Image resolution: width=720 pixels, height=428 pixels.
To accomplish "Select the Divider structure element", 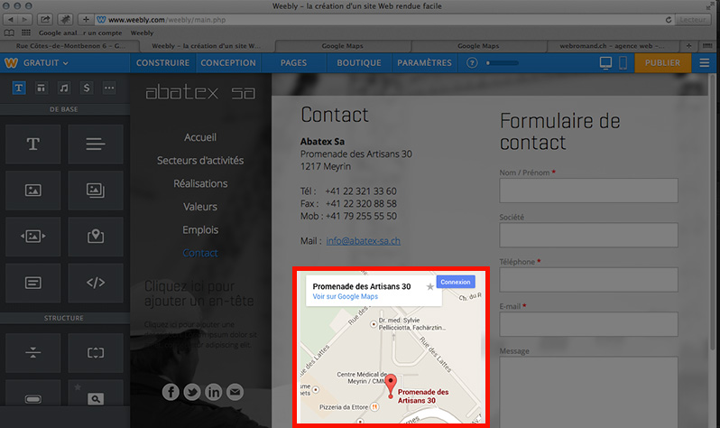I will (33, 352).
